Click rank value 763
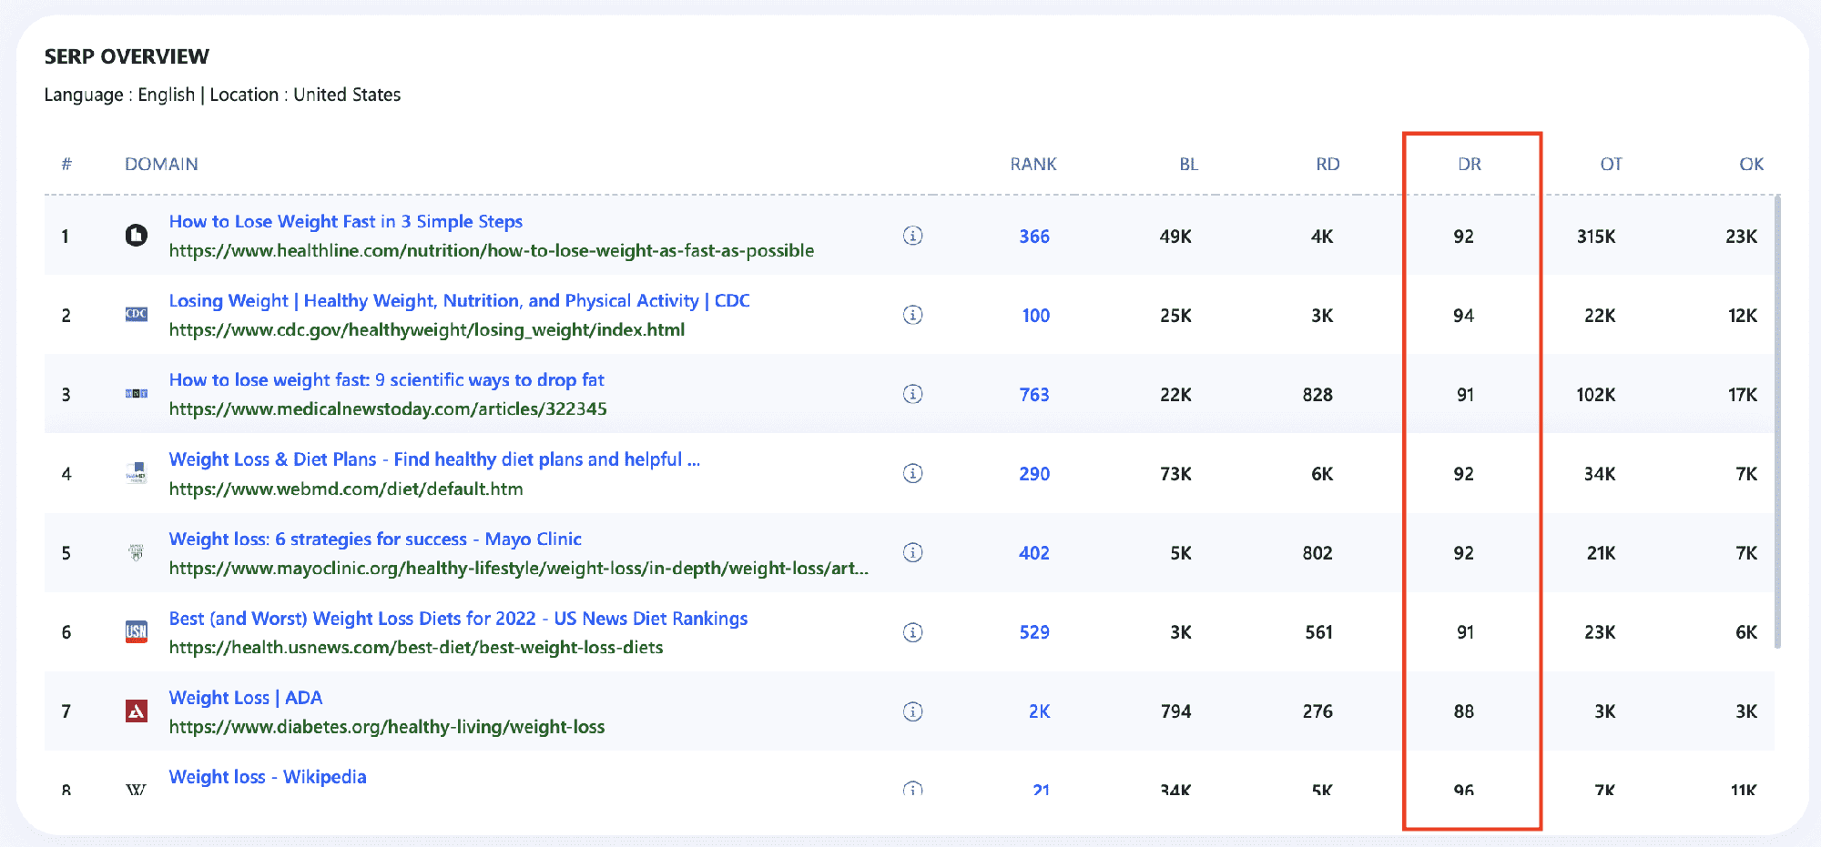Screen dimensions: 1821x847 [x=1034, y=395]
